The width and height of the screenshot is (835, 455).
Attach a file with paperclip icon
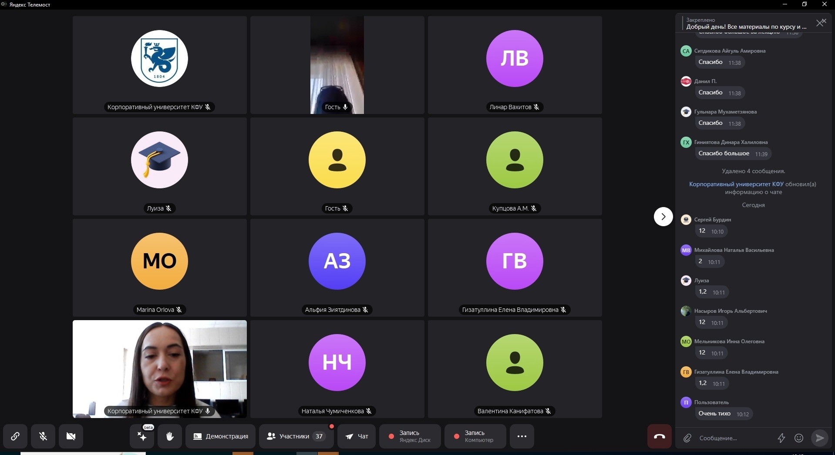point(687,438)
